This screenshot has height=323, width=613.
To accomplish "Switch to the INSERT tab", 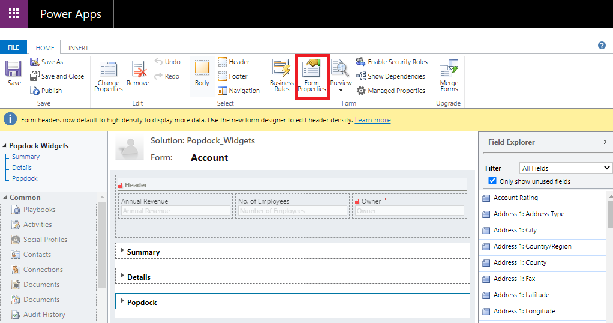I will click(78, 48).
